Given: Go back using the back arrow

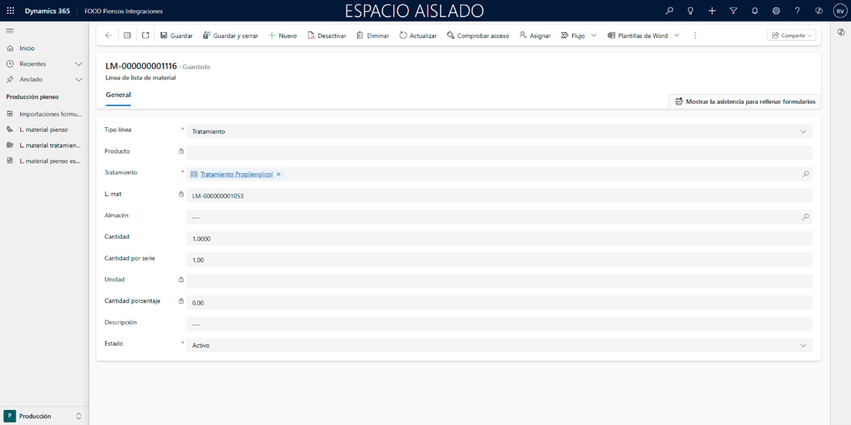Looking at the screenshot, I should tap(109, 35).
